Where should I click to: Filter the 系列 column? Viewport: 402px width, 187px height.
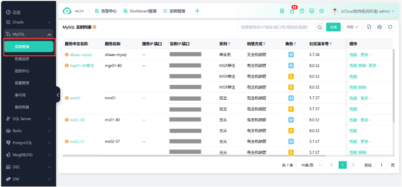click(229, 44)
